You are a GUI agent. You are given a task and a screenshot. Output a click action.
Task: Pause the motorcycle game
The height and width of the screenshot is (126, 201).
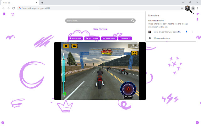point(66,46)
